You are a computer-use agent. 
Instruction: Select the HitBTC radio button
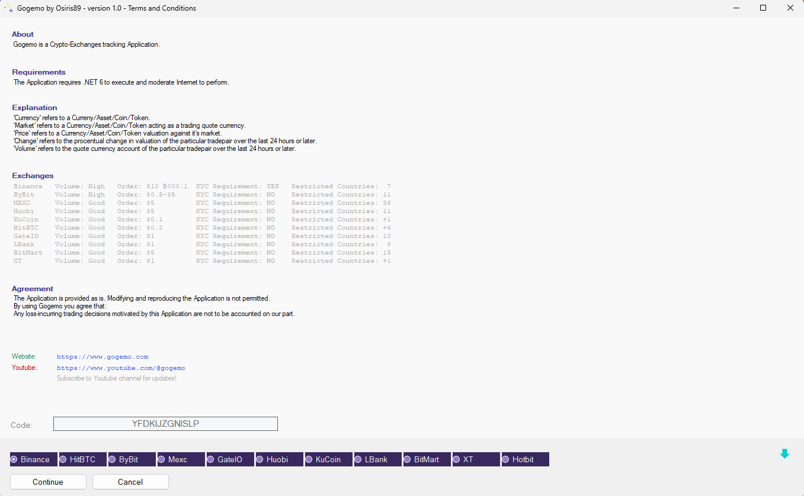point(83,459)
